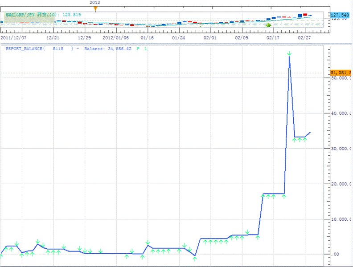This screenshot has height=267, width=353.
Task: Click the down arrow above the balance peak
Action: pyautogui.click(x=289, y=54)
